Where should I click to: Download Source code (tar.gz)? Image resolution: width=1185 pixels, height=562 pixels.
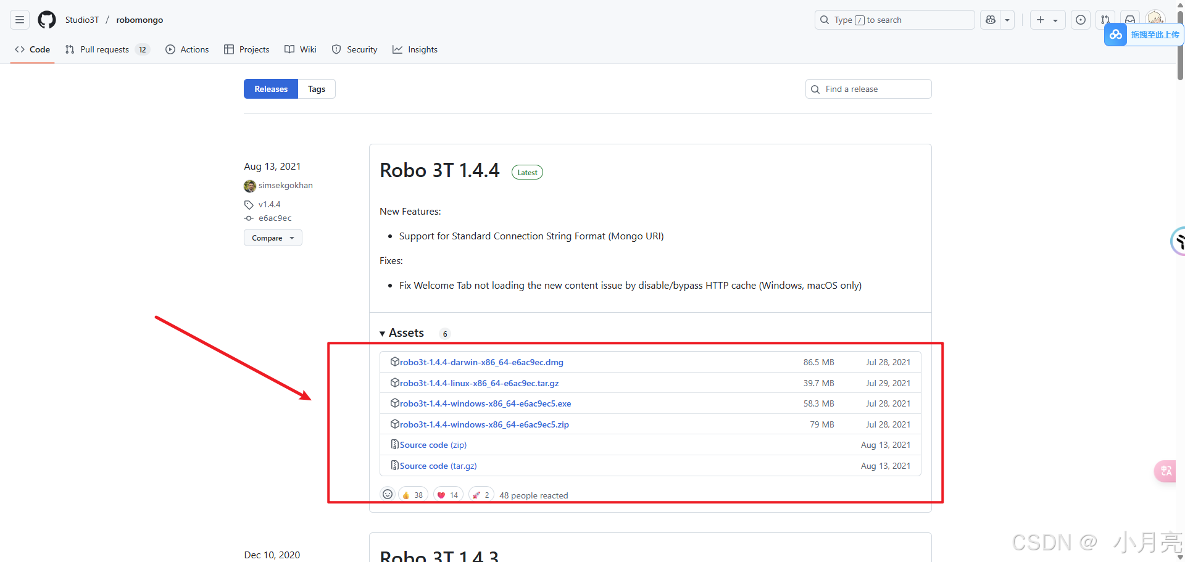click(438, 466)
